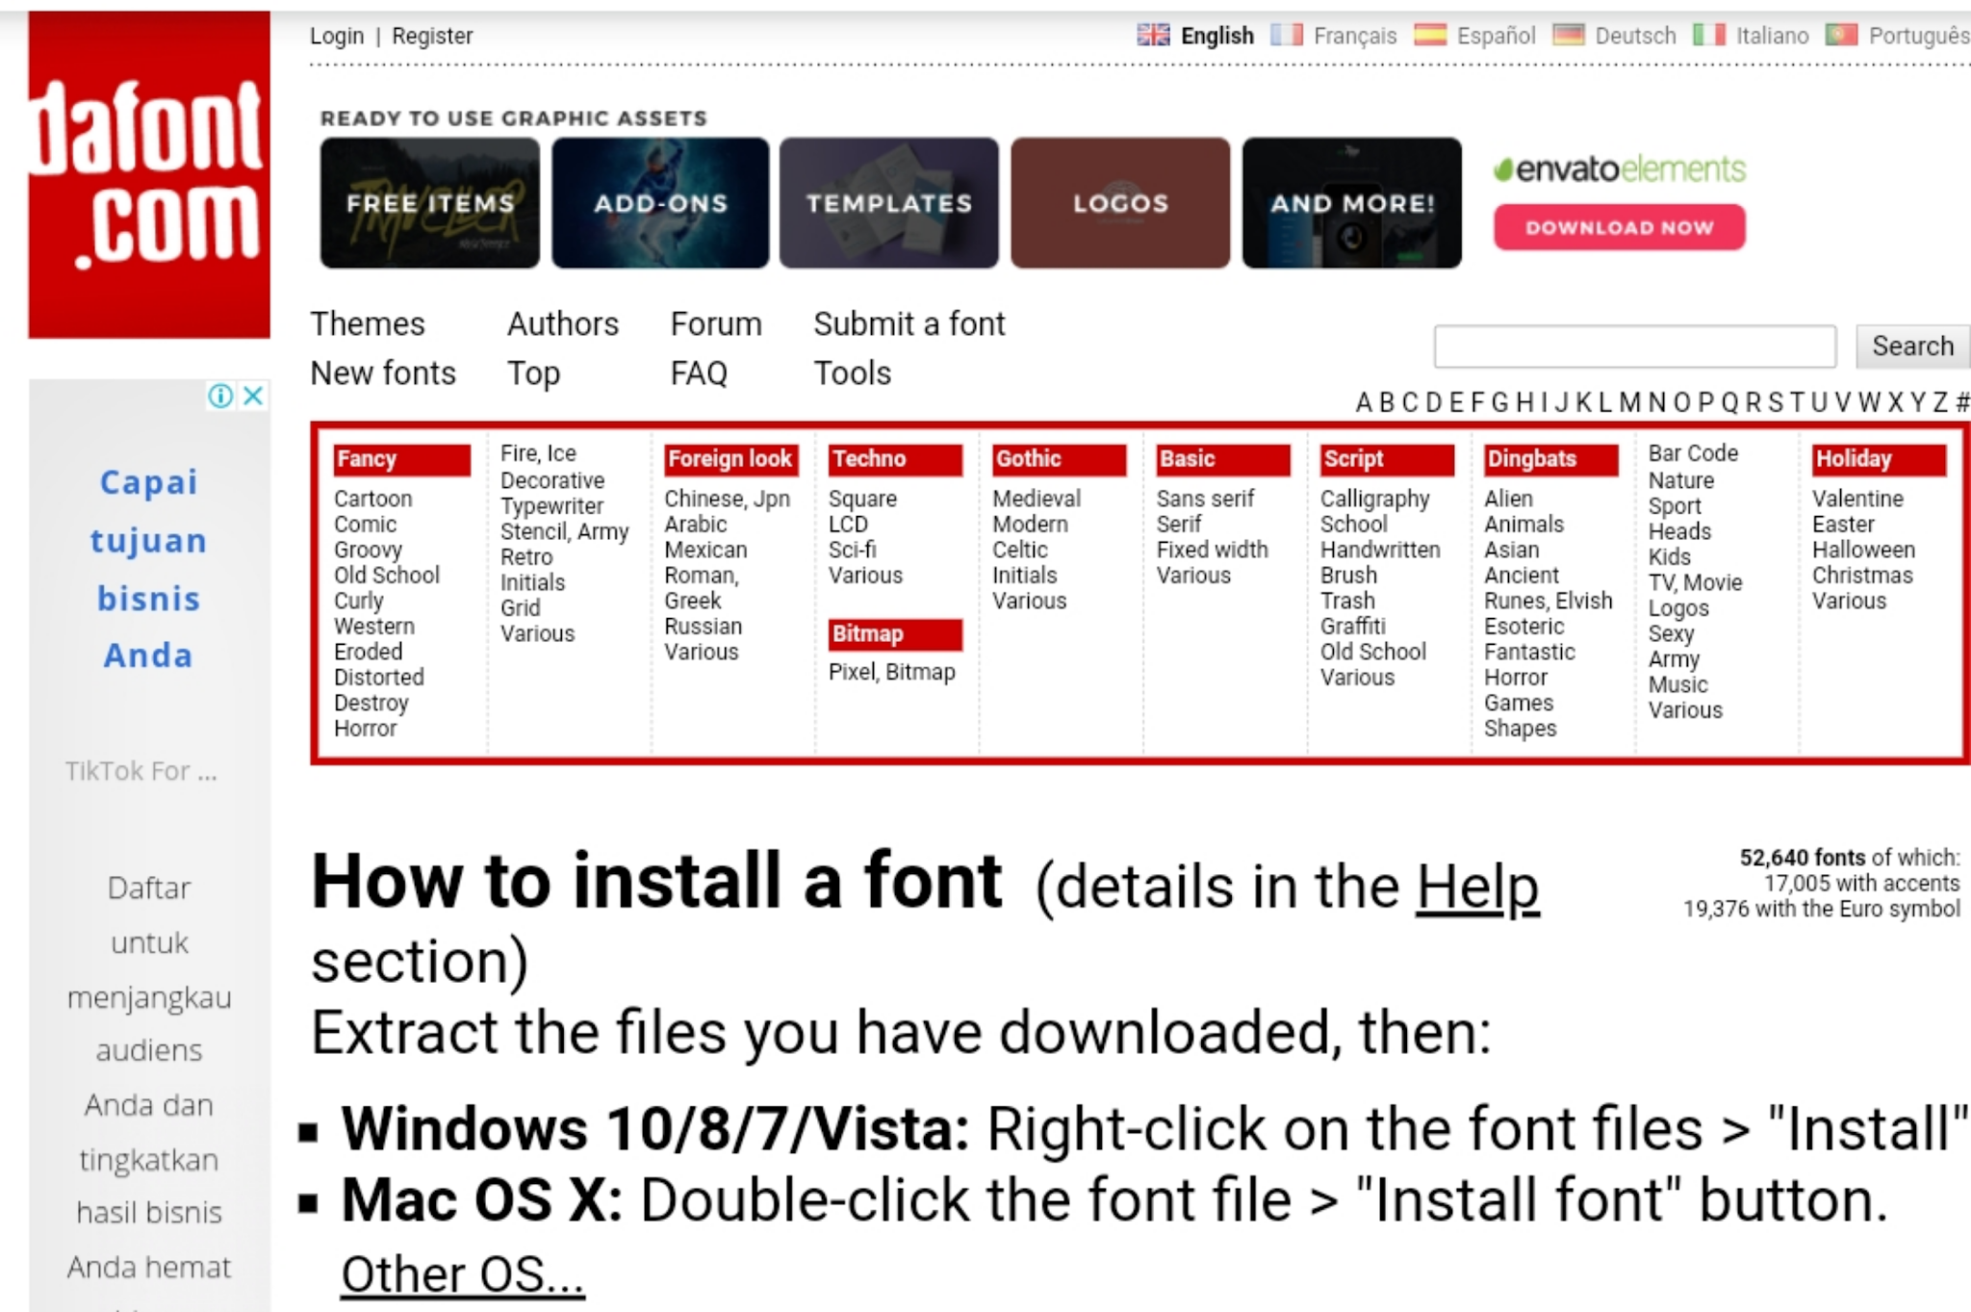
Task: Open the "And More!" assets banner
Action: [x=1351, y=203]
